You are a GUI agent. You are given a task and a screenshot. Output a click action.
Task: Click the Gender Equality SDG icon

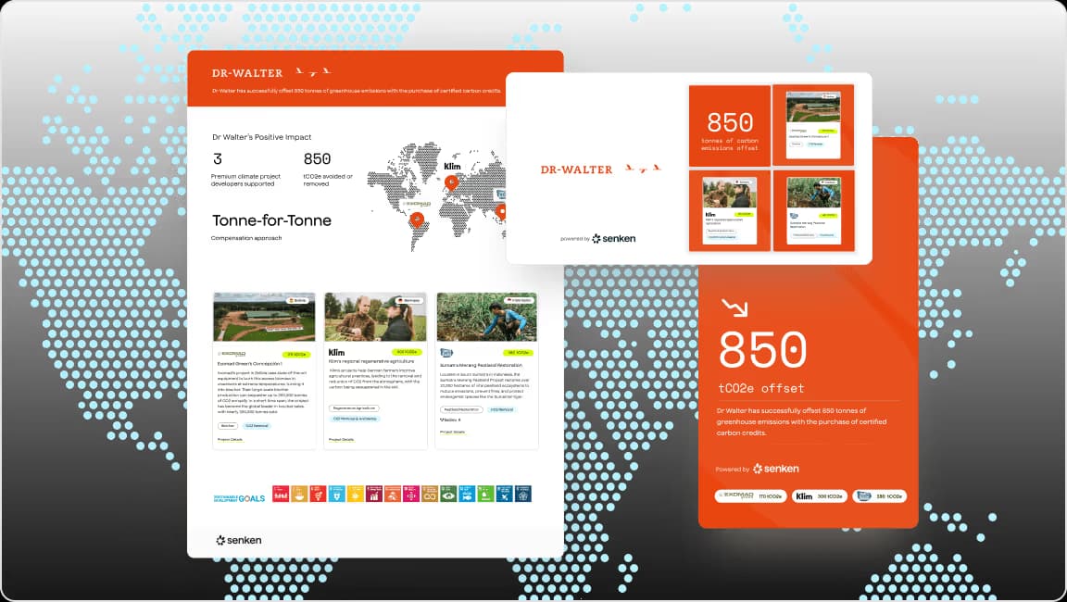318,494
